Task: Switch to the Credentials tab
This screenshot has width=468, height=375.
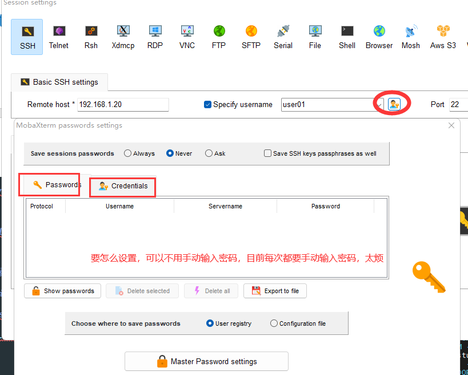Action: point(123,186)
